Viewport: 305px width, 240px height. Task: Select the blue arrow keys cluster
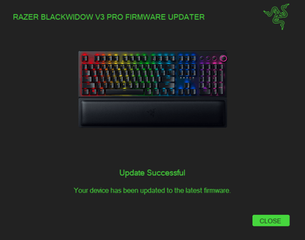pos(187,89)
